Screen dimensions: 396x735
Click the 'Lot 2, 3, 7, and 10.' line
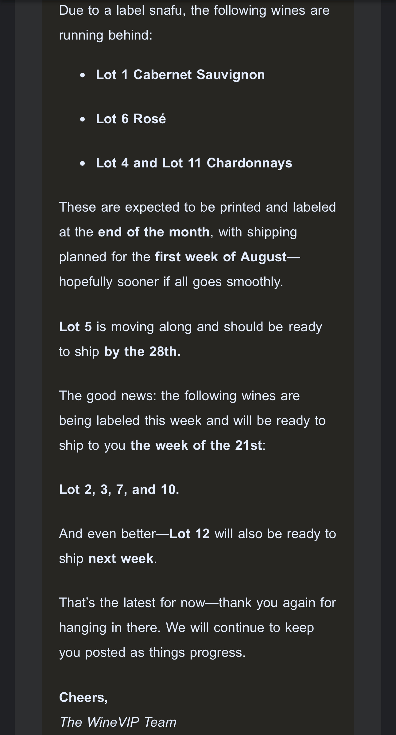pos(119,490)
